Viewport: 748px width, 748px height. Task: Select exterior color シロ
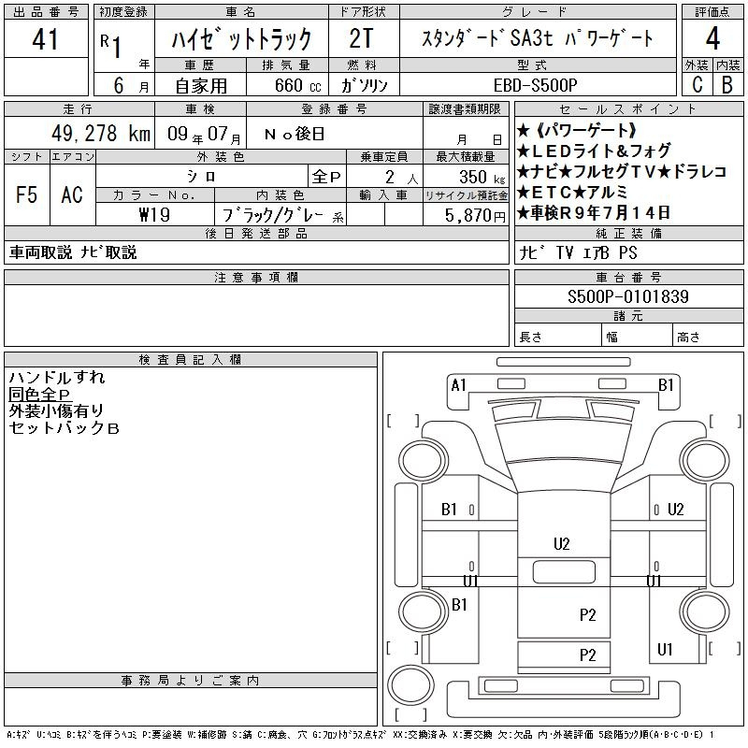point(201,177)
